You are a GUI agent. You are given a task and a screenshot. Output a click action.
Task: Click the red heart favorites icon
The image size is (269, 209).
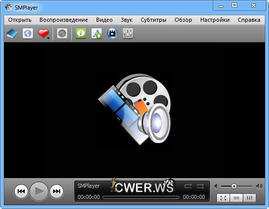click(43, 33)
